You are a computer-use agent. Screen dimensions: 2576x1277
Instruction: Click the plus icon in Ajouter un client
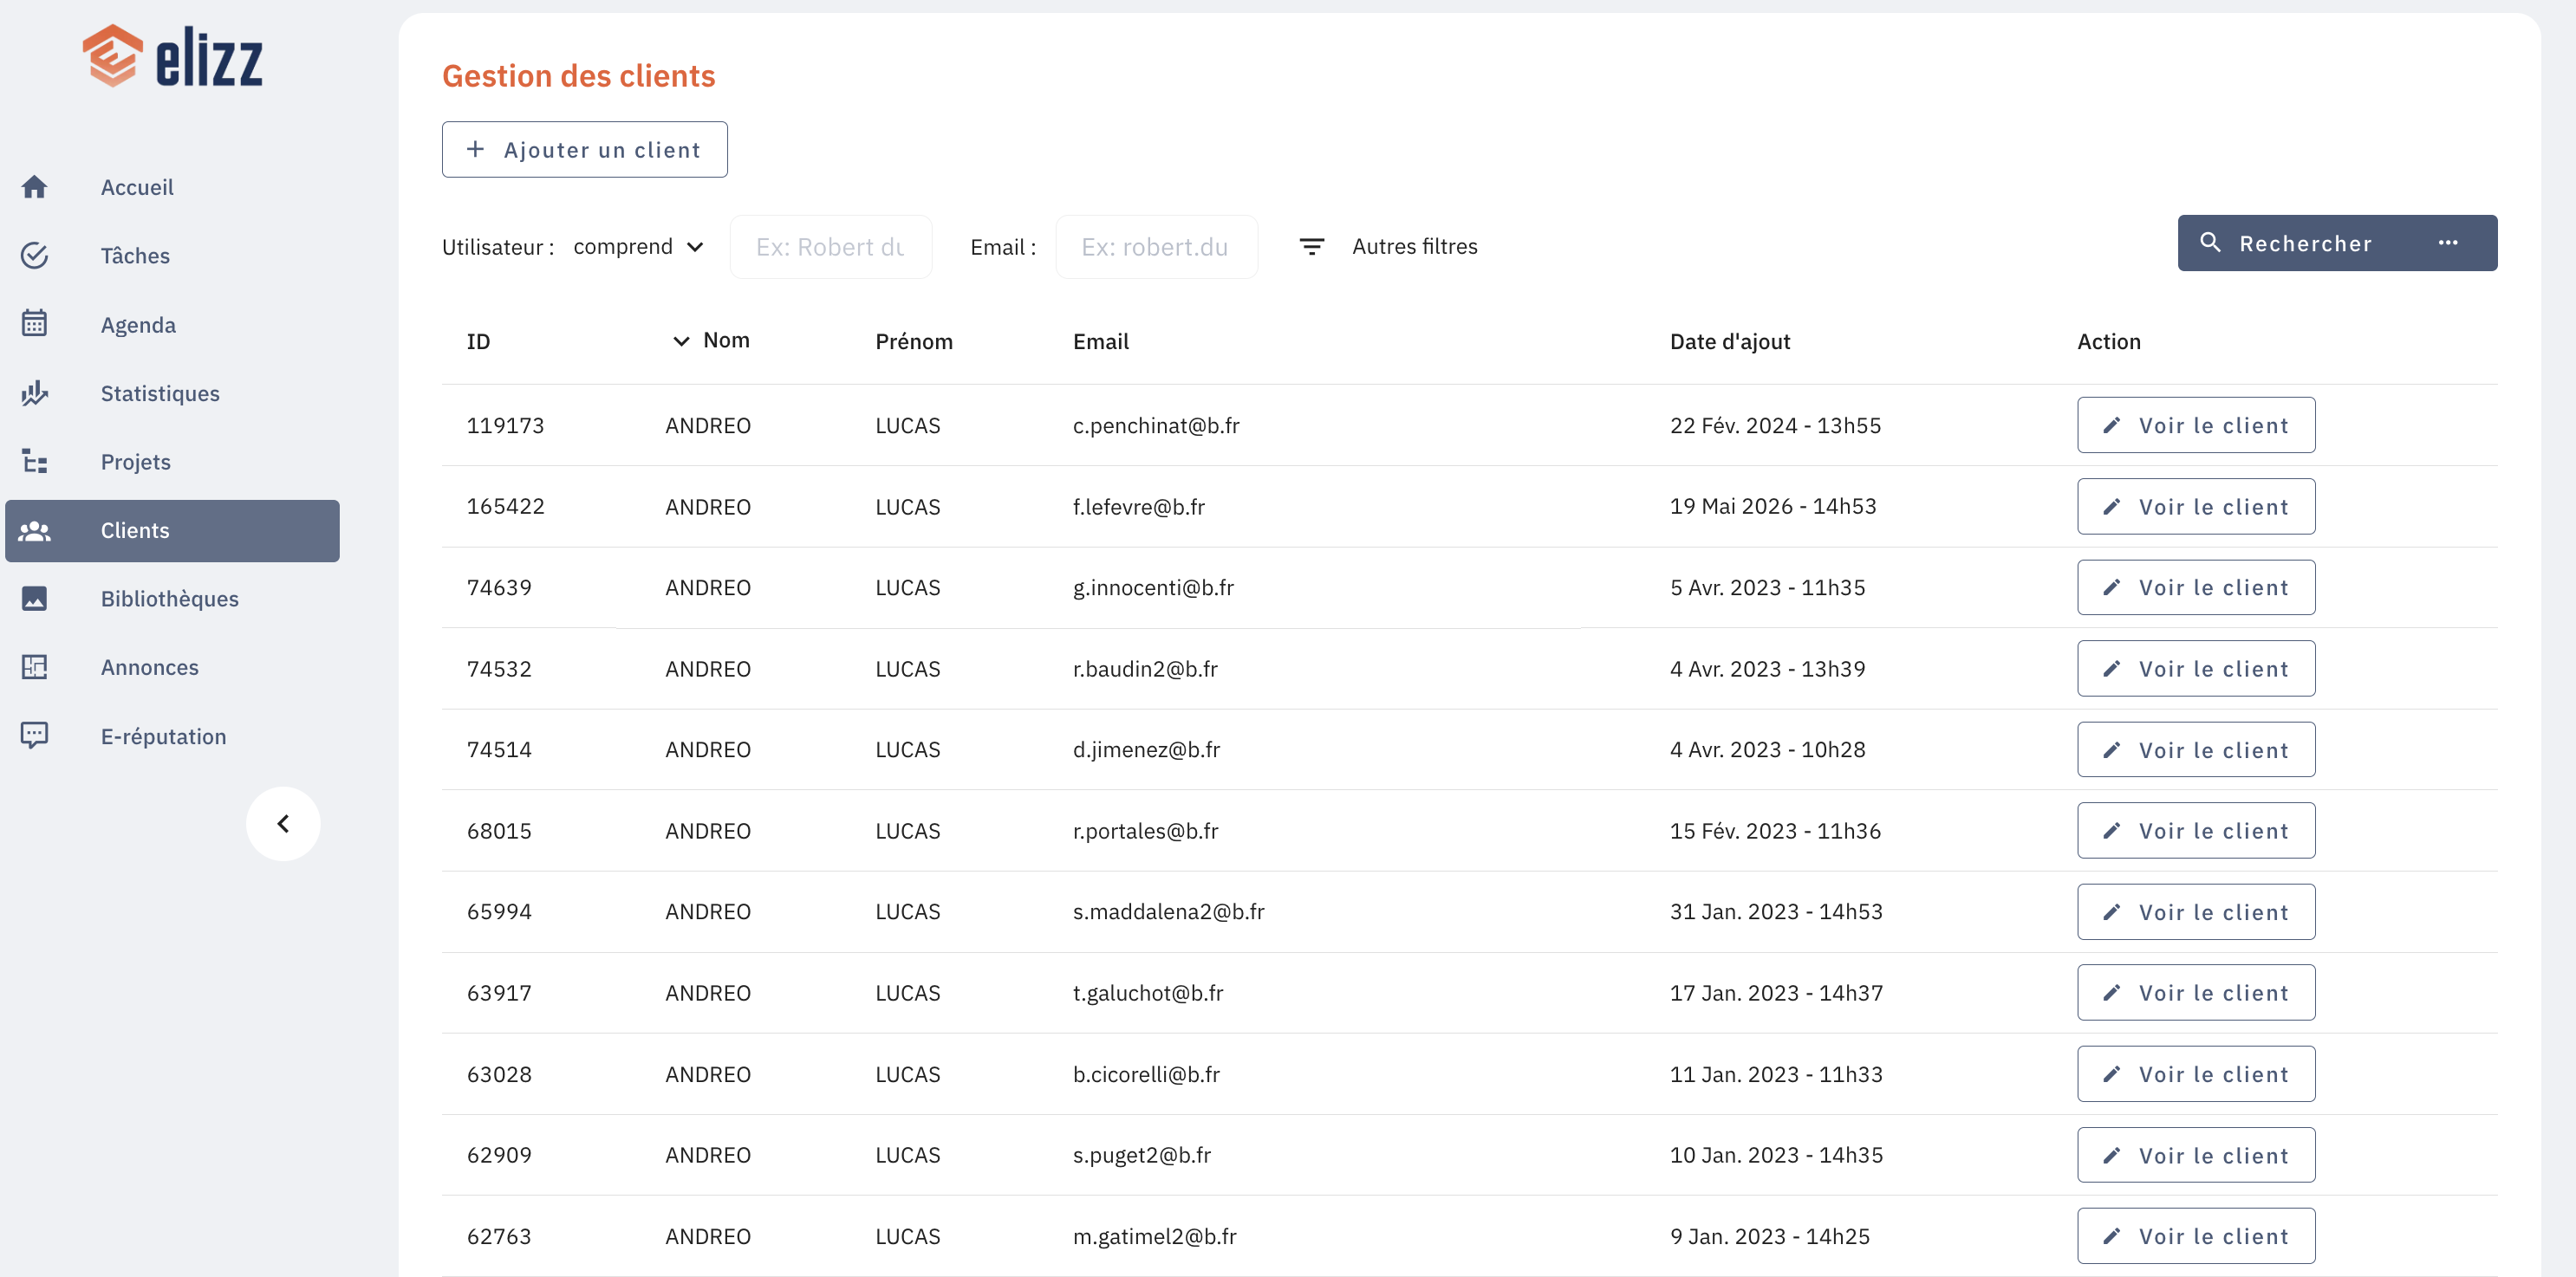(x=475, y=149)
